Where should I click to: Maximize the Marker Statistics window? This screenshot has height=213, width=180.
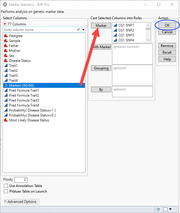159,4
